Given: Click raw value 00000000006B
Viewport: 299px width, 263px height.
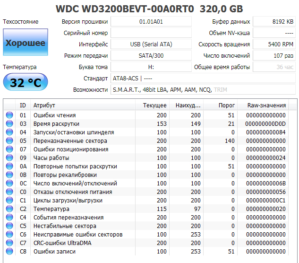Looking at the screenshot, I should point(266,184).
